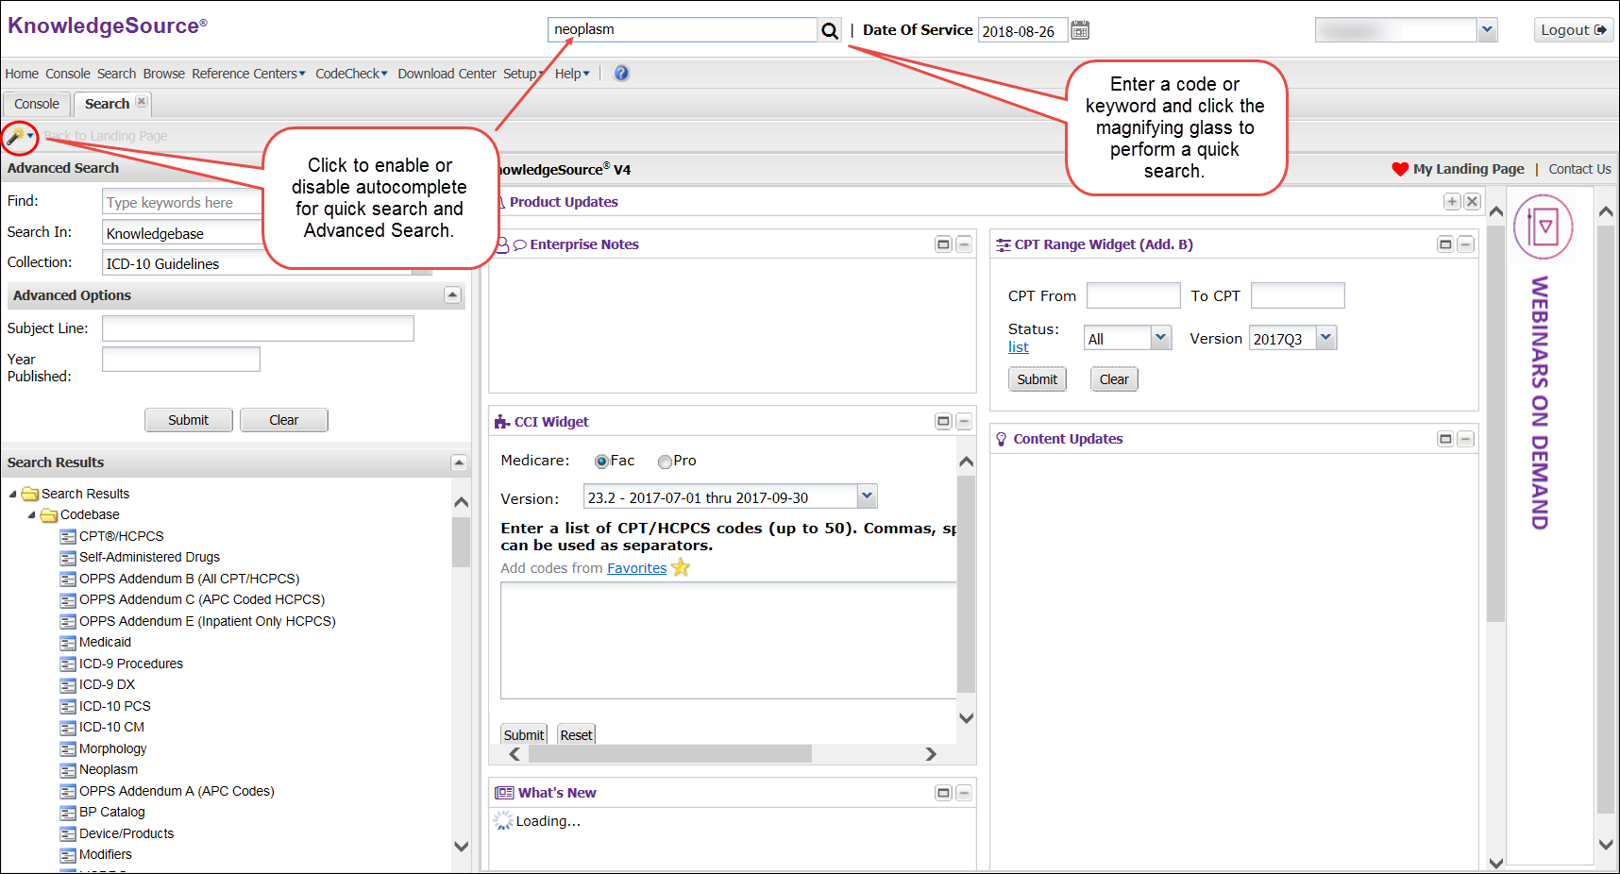Click the Logout button
1620x874 pixels.
pos(1573,30)
